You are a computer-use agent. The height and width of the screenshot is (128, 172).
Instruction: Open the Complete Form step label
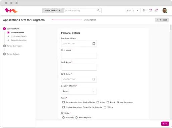[x=13, y=29]
